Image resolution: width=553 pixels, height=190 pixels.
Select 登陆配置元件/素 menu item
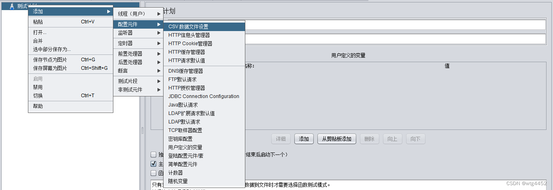204,156
